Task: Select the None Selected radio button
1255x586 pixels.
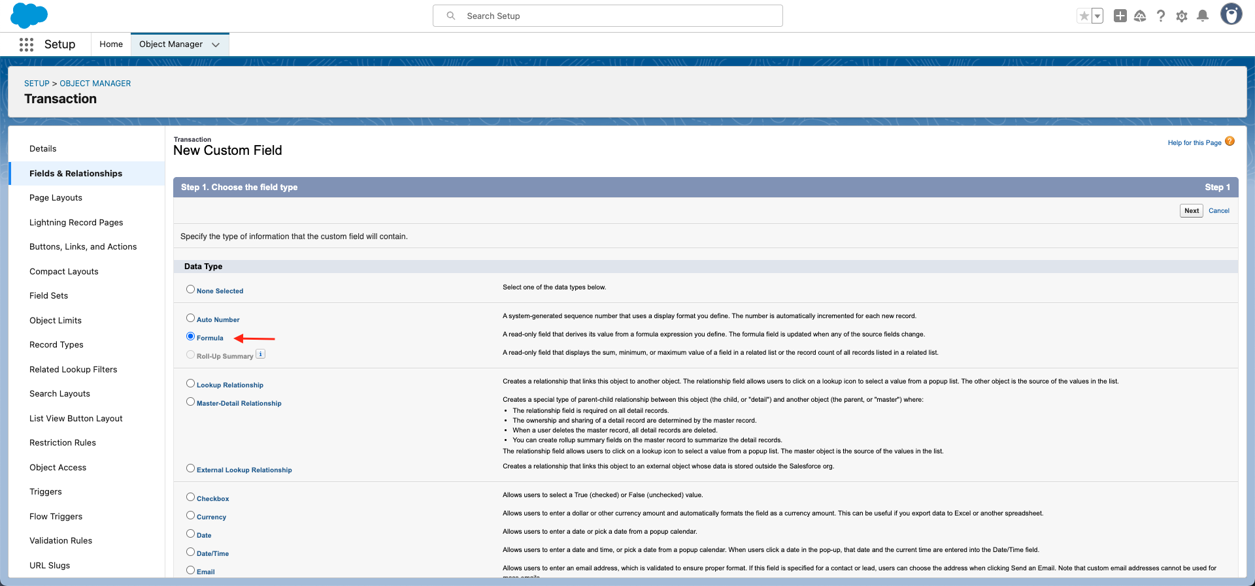Action: pos(190,289)
